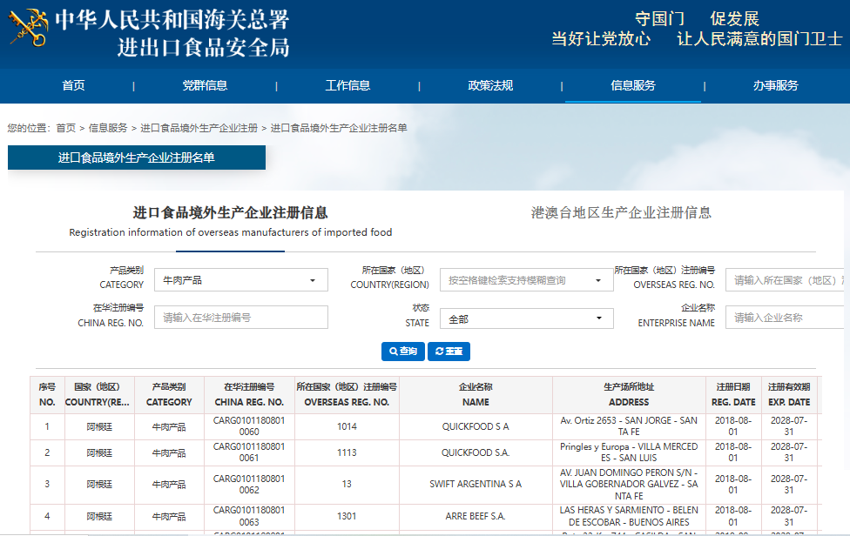Click overseas reg number 13

click(347, 484)
